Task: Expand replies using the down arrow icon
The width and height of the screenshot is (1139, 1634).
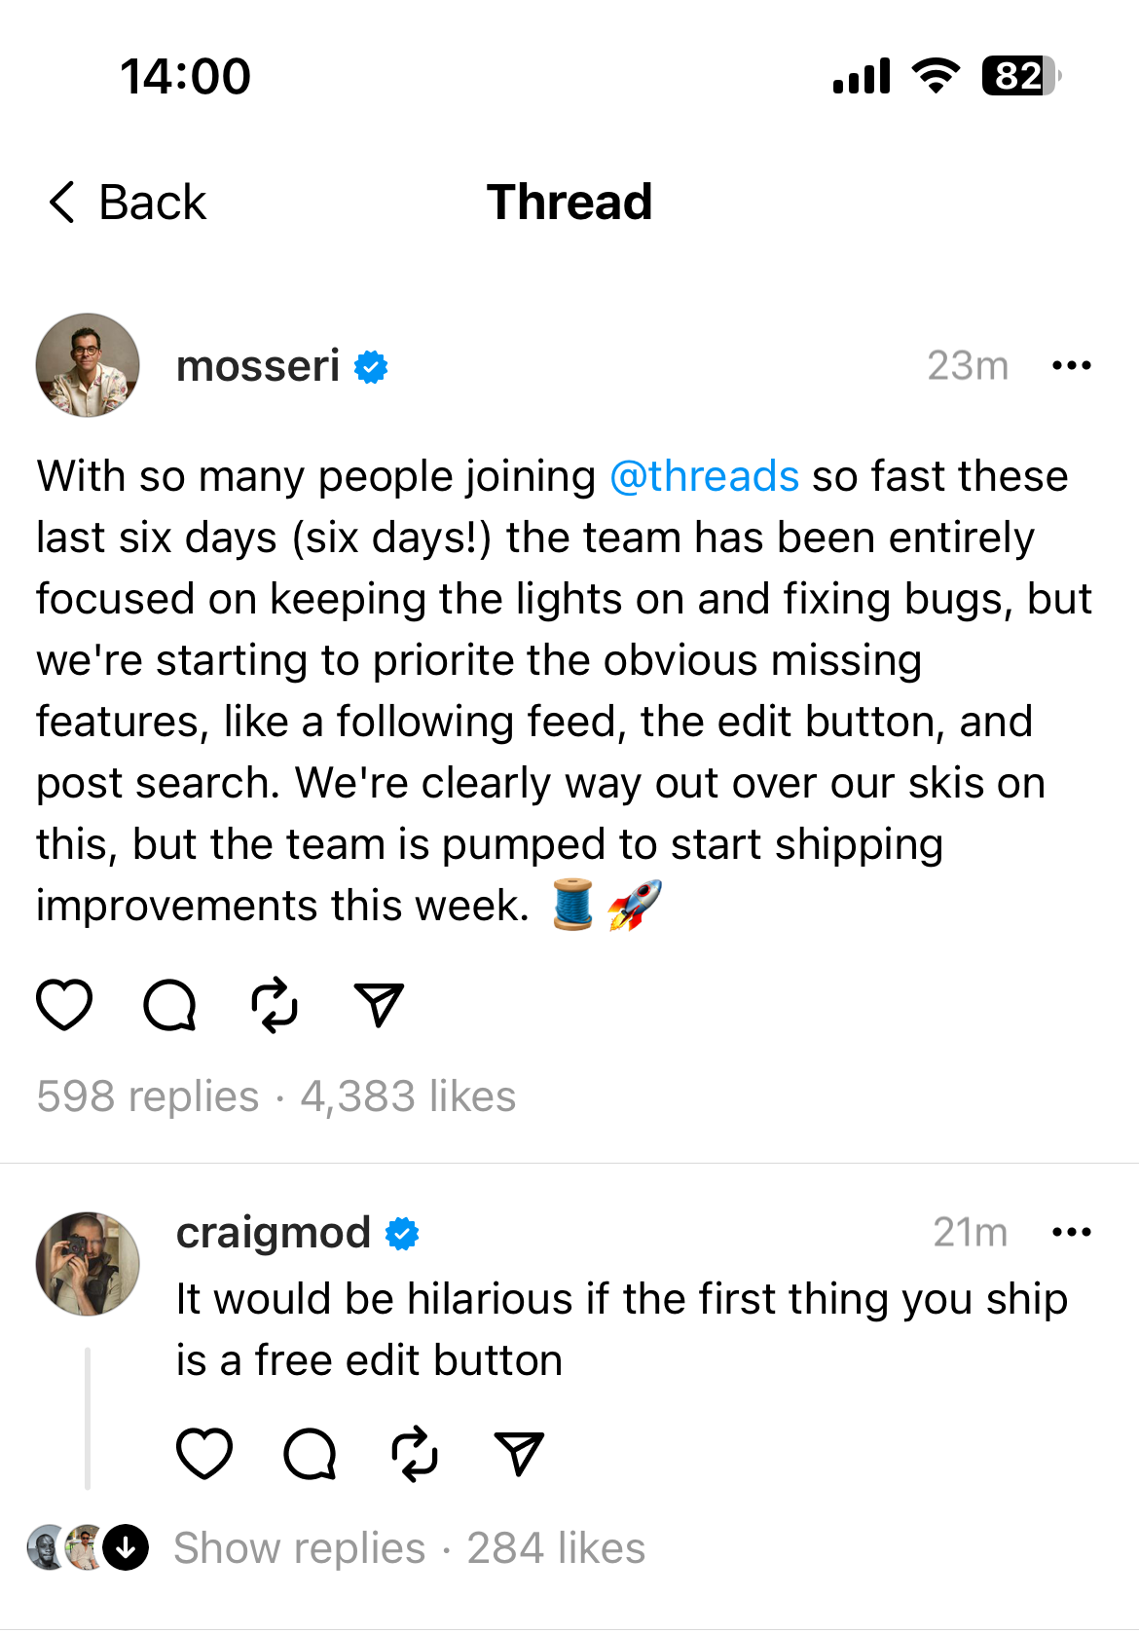Action: (x=127, y=1547)
